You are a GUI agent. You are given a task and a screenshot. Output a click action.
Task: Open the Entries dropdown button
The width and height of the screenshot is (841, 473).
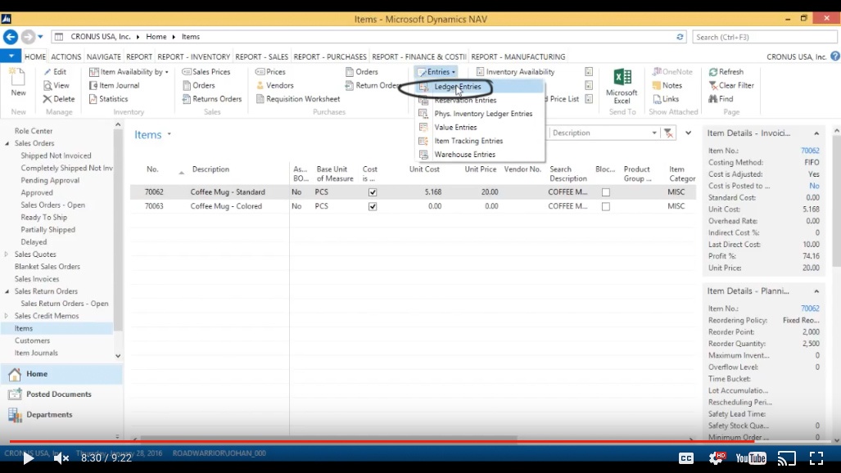coord(436,71)
